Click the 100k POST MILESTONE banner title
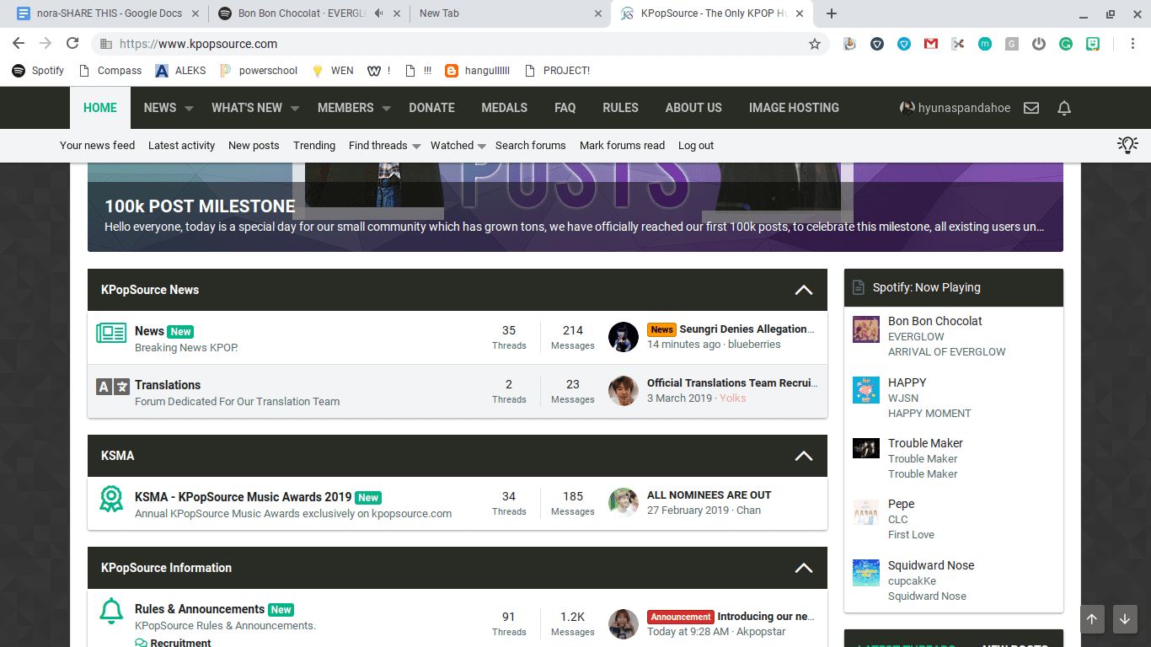Screen dimensions: 1151x647 pos(200,206)
